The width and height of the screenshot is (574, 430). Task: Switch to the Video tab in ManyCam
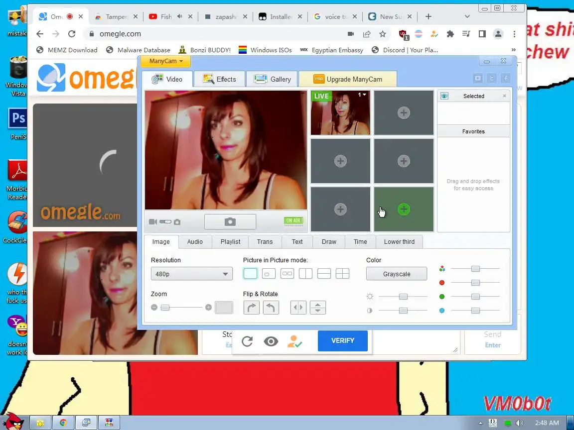[167, 79]
